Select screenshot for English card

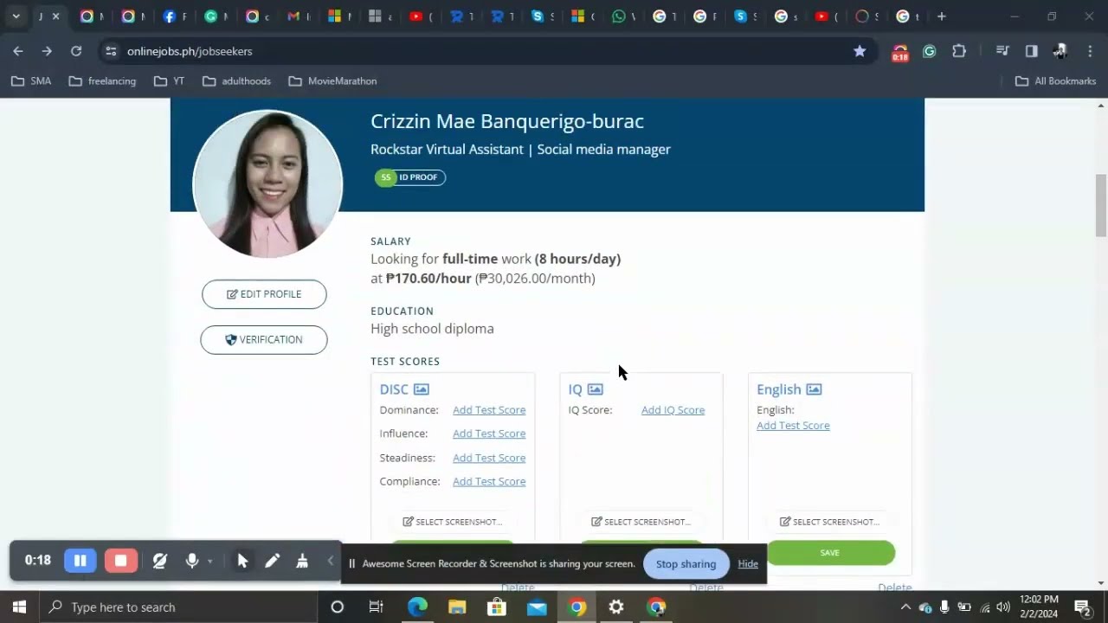pyautogui.click(x=830, y=522)
